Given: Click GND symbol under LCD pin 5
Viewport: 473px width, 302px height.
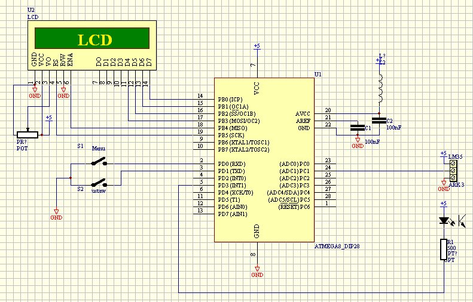Looking at the screenshot, I should (x=63, y=93).
